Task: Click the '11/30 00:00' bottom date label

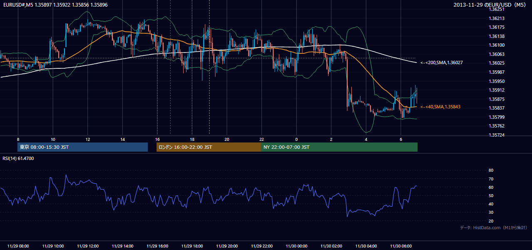Action: click(x=296, y=246)
